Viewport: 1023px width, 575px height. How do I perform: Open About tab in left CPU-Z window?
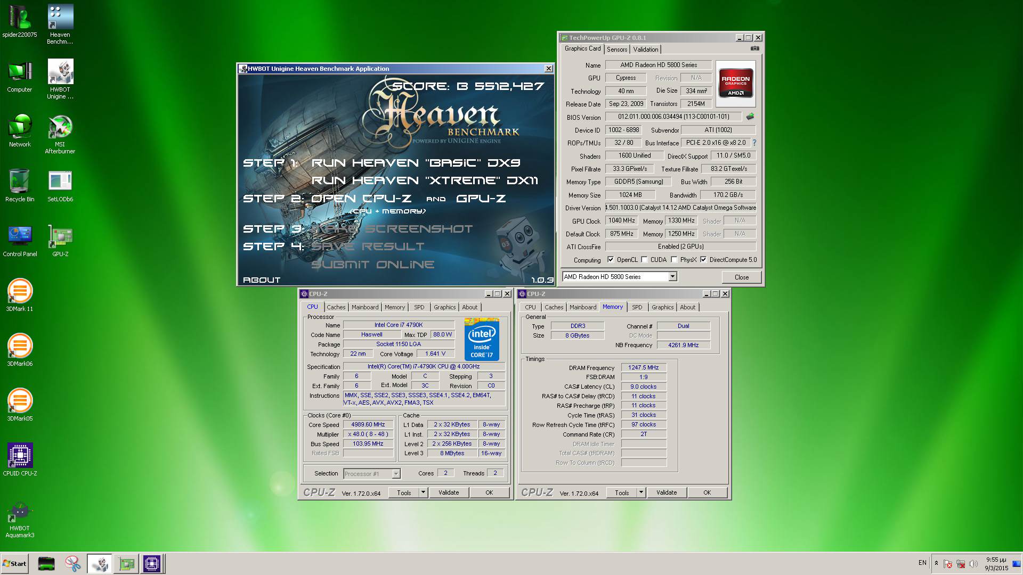pyautogui.click(x=470, y=307)
